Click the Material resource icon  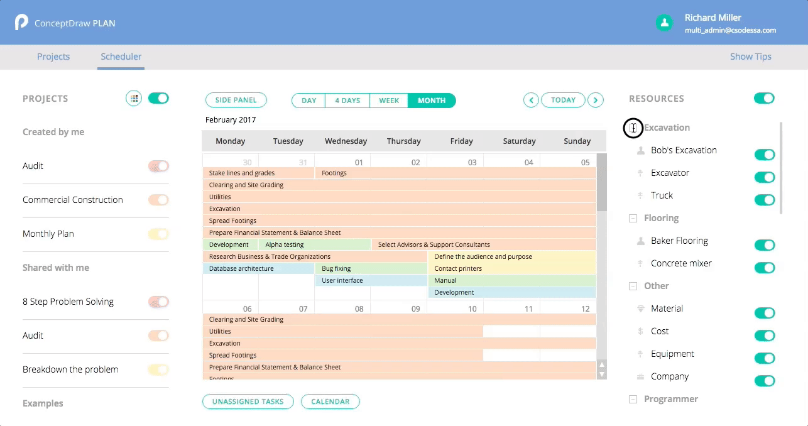(641, 309)
